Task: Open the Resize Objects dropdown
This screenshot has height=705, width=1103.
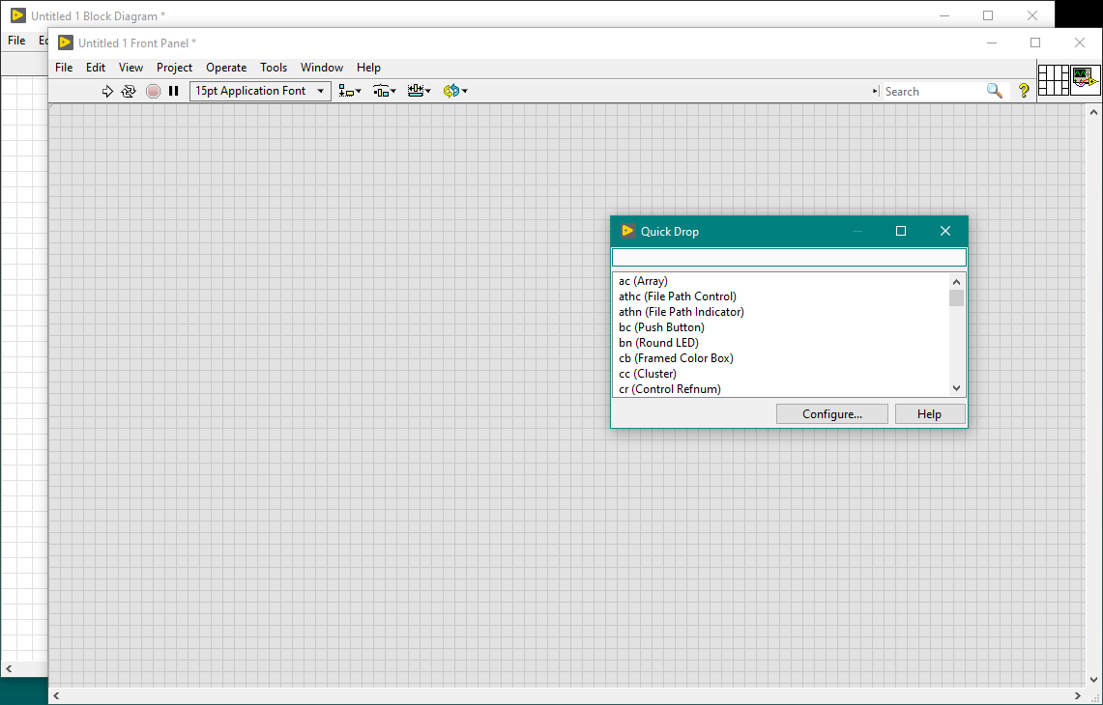Action: tap(419, 91)
